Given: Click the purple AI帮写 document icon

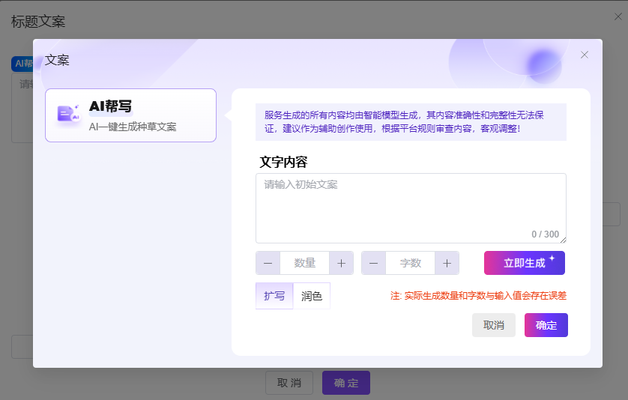Looking at the screenshot, I should coord(68,115).
